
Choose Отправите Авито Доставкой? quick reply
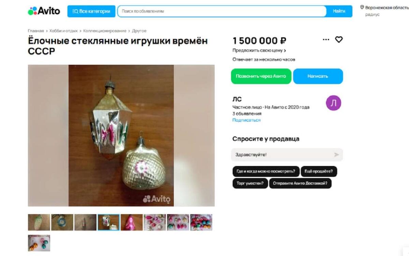pyautogui.click(x=300, y=183)
